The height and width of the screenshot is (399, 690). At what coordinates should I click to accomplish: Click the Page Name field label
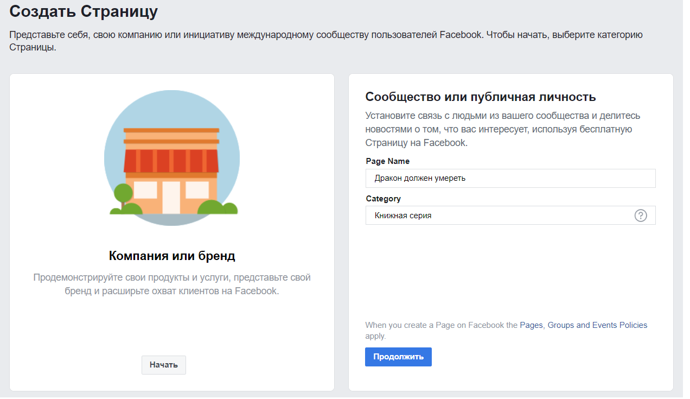point(387,161)
